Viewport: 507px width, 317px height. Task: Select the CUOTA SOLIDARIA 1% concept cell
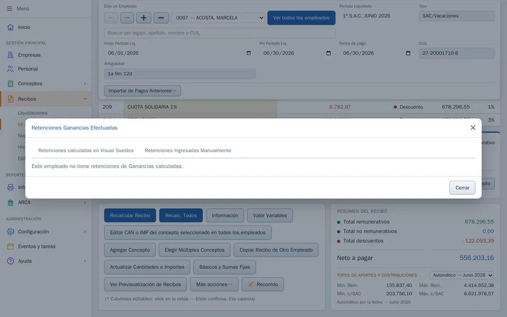[x=201, y=107]
